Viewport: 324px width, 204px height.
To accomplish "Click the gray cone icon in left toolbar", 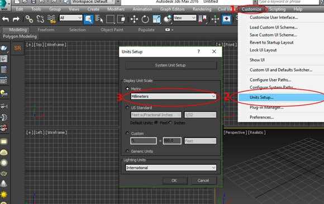I will point(4,183).
